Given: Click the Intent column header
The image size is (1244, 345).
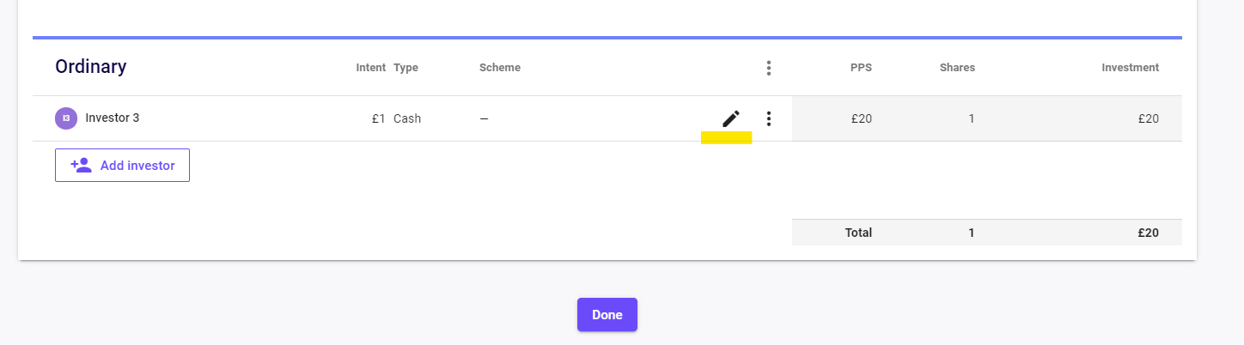Looking at the screenshot, I should [370, 68].
